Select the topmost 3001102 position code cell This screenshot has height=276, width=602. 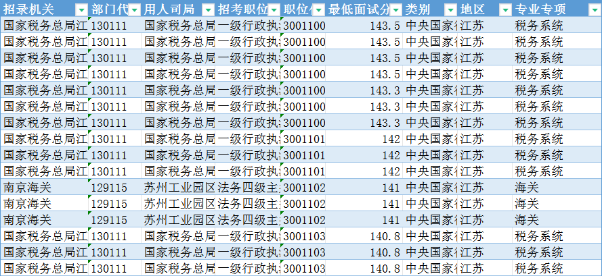(x=303, y=188)
